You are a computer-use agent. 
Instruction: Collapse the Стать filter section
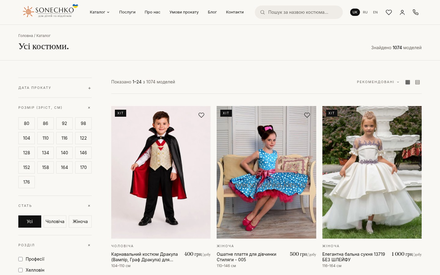tap(55, 206)
